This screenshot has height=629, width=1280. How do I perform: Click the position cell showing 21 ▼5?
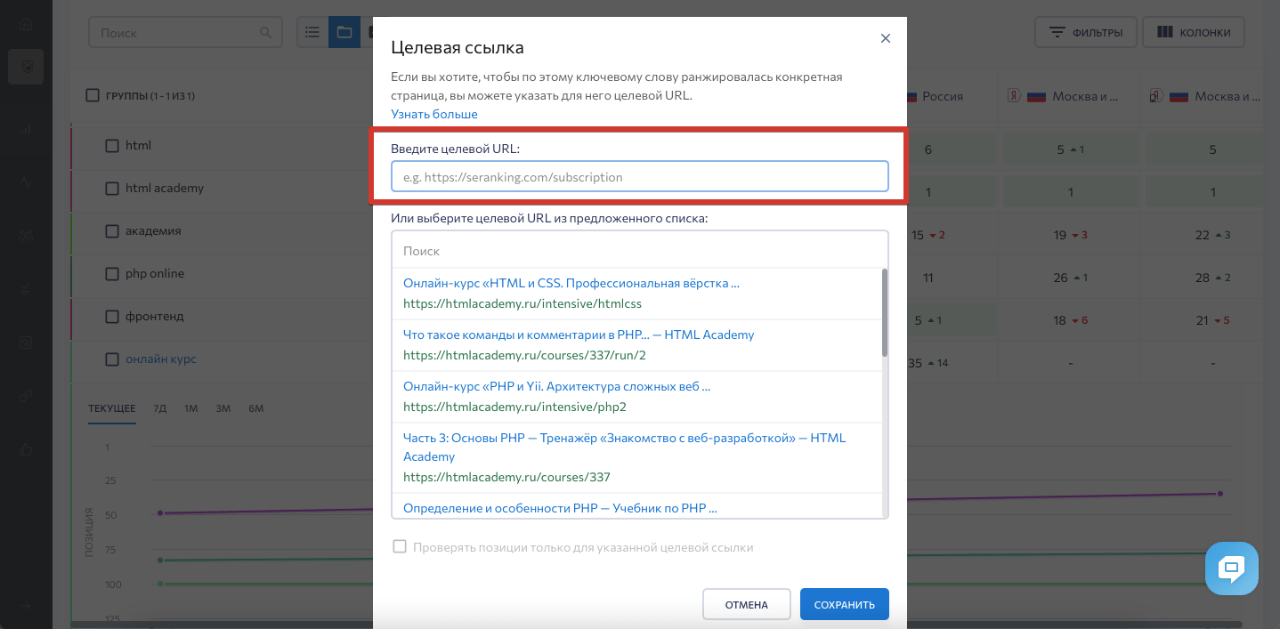(x=1212, y=320)
